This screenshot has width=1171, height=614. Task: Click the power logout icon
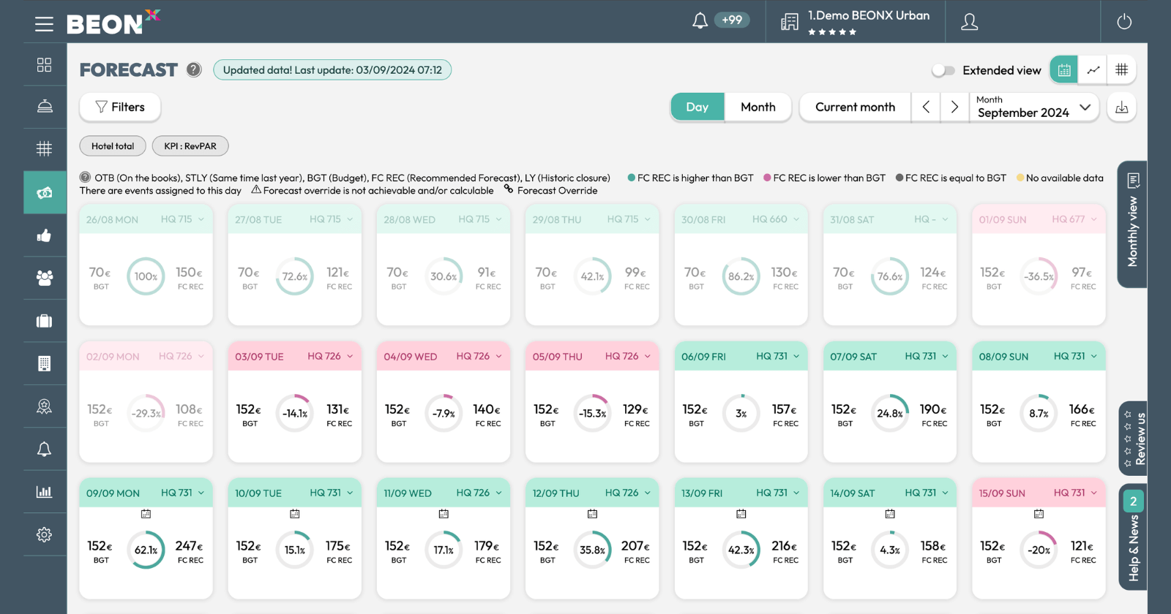(1124, 22)
